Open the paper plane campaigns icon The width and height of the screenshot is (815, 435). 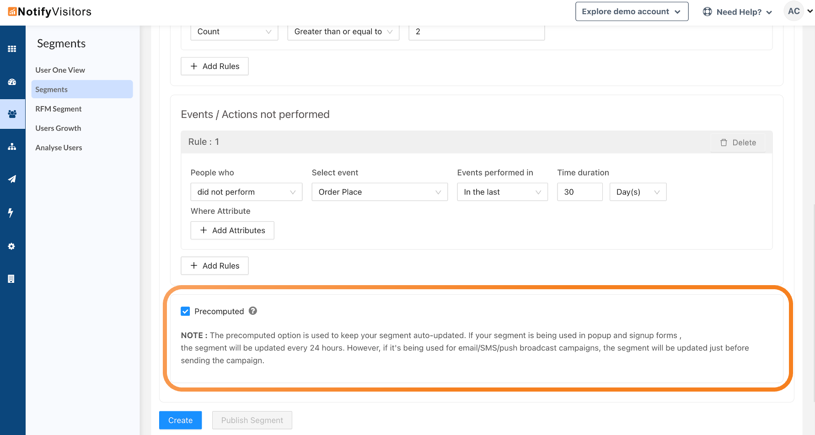12,179
